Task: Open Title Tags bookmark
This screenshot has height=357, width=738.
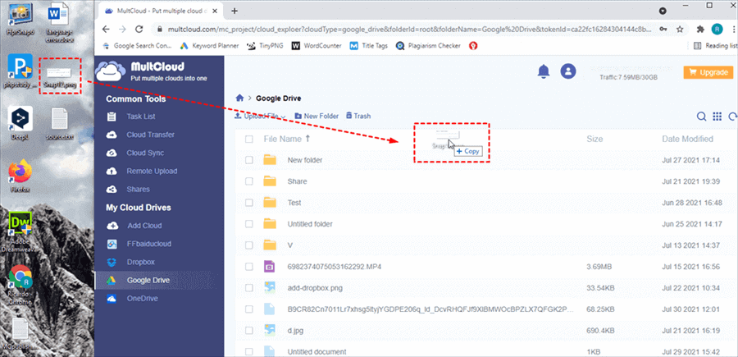Action: click(368, 46)
